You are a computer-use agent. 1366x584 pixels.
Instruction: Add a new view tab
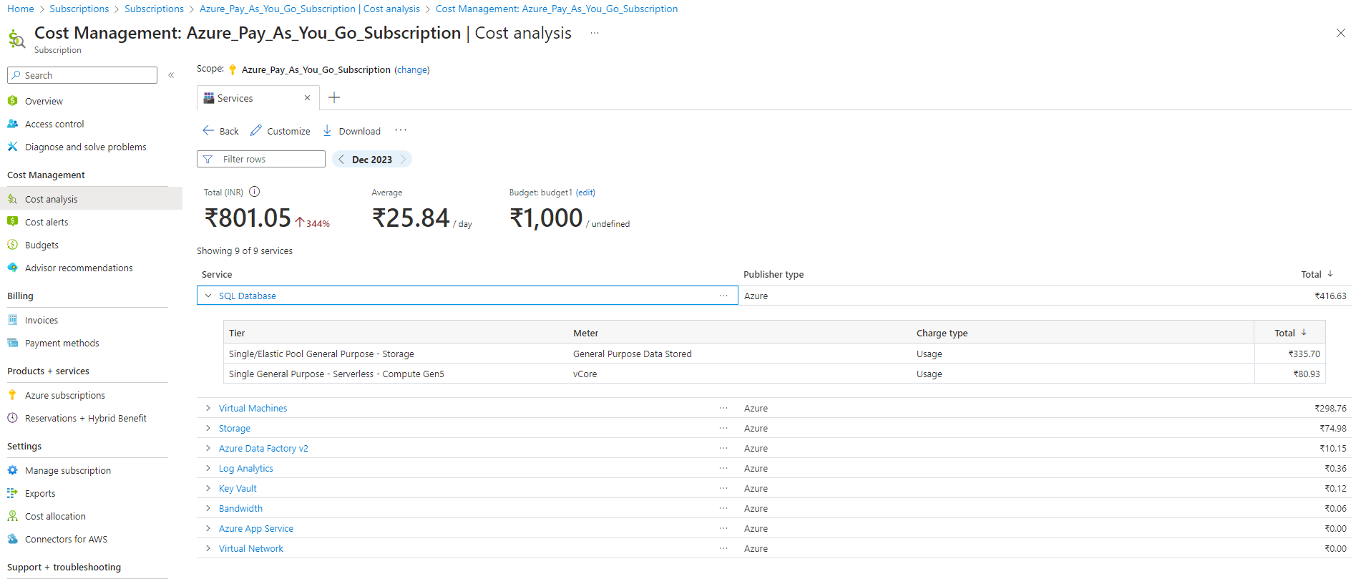click(334, 97)
